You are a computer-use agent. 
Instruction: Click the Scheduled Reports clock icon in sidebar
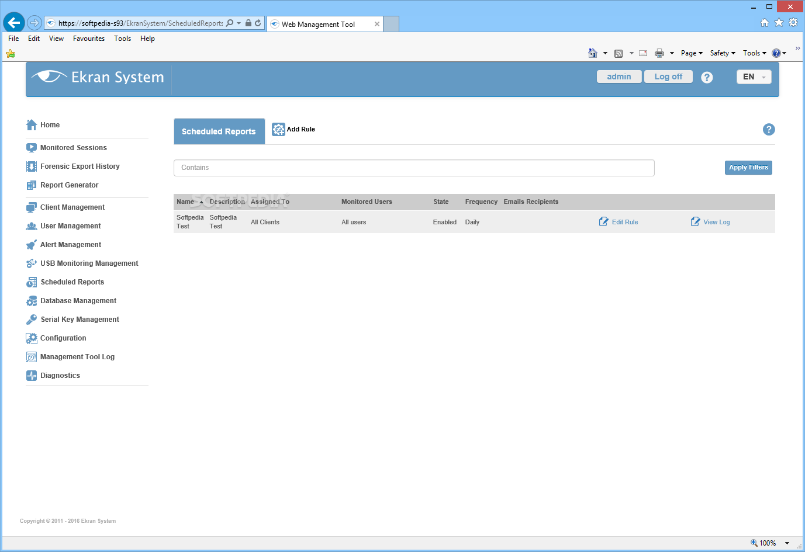[x=32, y=282]
